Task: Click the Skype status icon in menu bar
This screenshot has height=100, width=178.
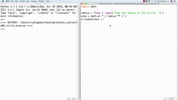Action: pyautogui.click(x=147, y=1)
